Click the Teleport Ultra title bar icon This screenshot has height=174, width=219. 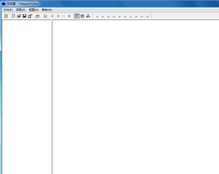click(4, 4)
